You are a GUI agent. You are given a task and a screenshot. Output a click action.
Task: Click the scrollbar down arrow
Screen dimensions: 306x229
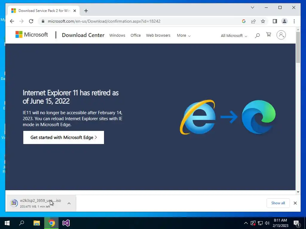point(298,192)
